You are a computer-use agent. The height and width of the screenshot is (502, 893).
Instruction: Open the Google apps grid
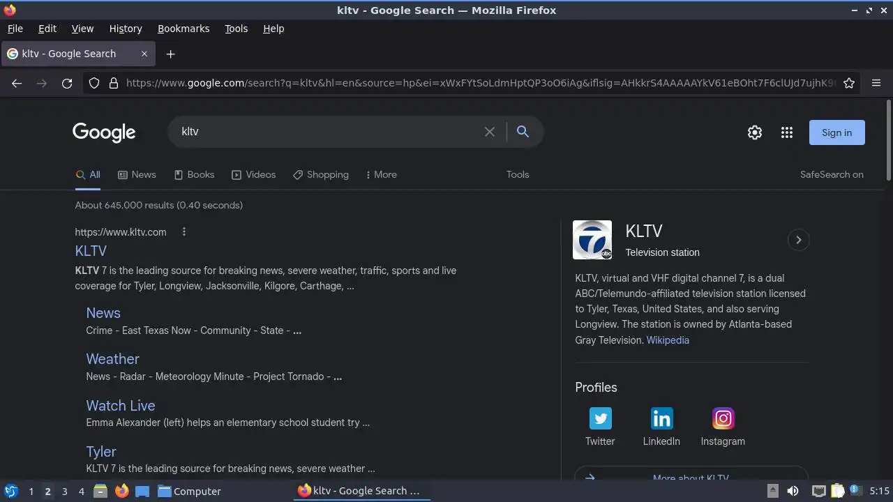[787, 132]
